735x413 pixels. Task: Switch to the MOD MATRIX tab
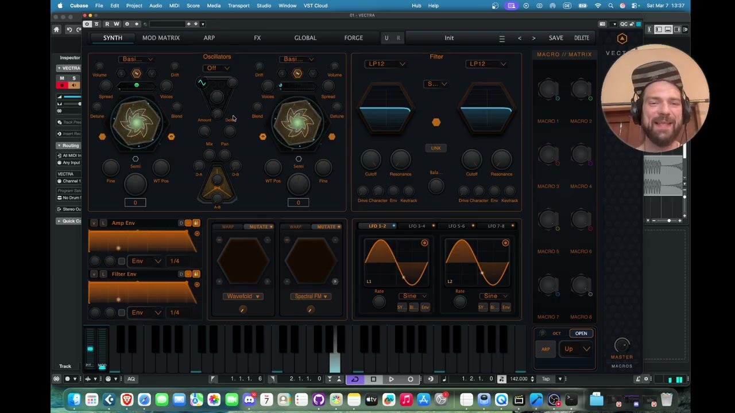click(x=161, y=38)
